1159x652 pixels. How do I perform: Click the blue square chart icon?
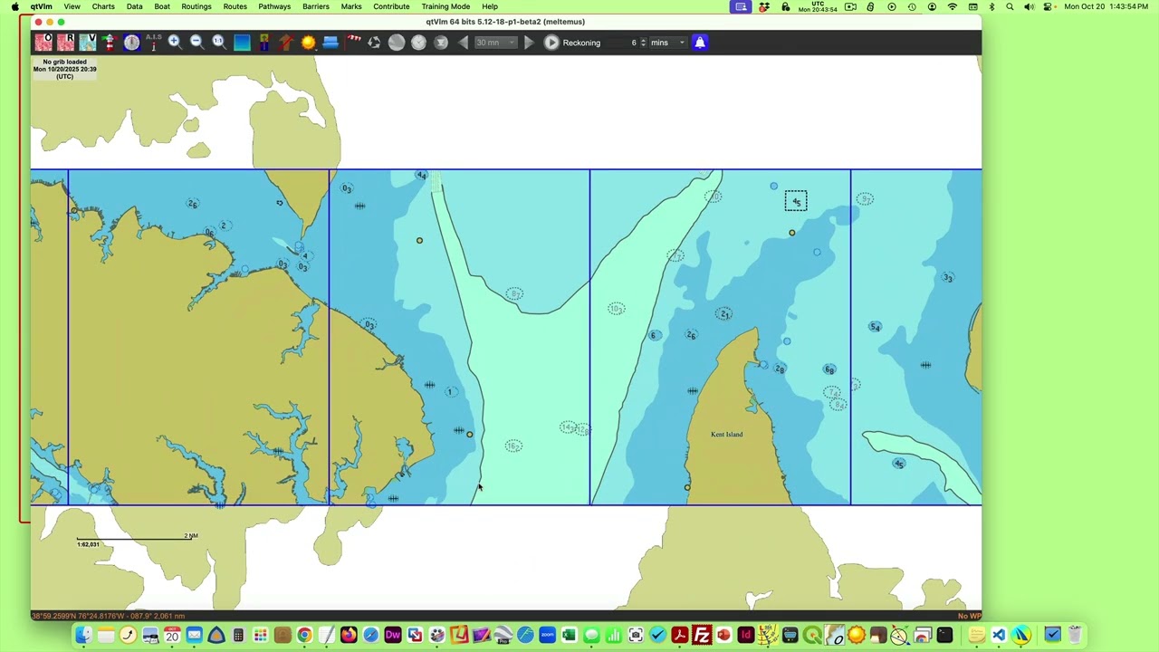pyautogui.click(x=242, y=42)
